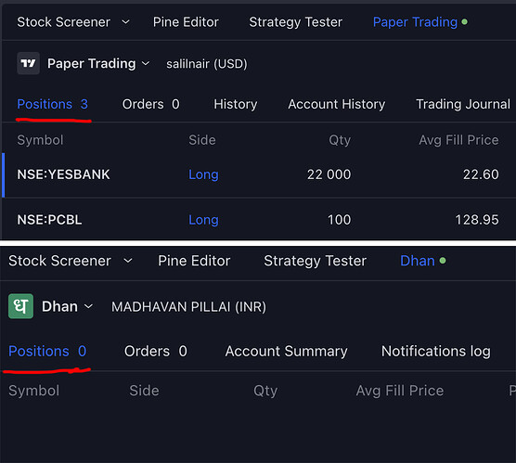
Task: Click the green Dhan broker logo icon
Action: pyautogui.click(x=20, y=306)
